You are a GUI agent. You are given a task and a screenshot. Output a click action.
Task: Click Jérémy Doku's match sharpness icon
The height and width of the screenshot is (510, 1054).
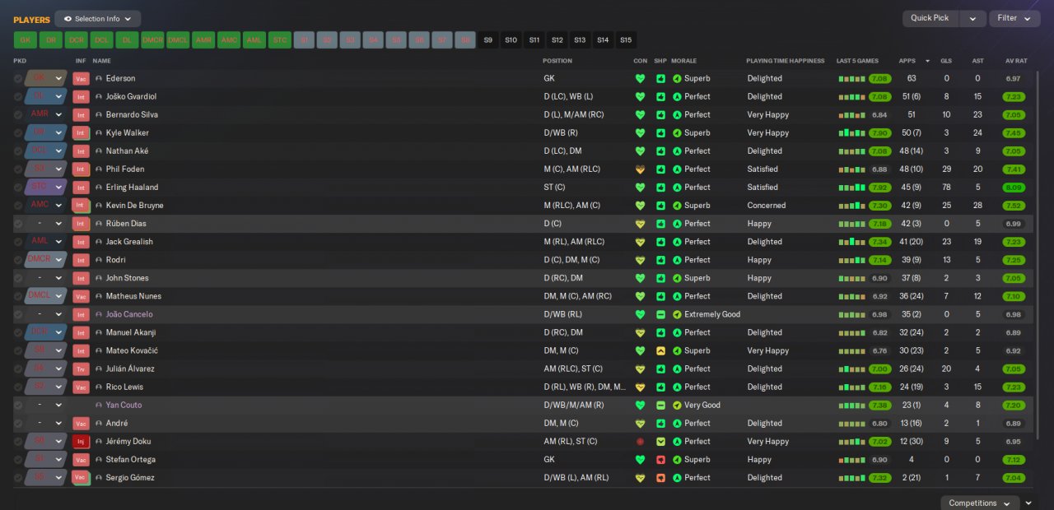click(x=660, y=442)
